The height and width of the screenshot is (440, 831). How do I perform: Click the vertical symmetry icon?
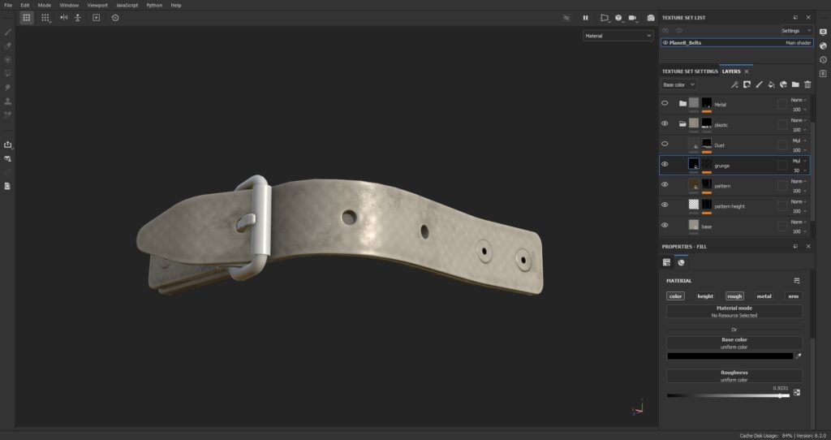(78, 18)
